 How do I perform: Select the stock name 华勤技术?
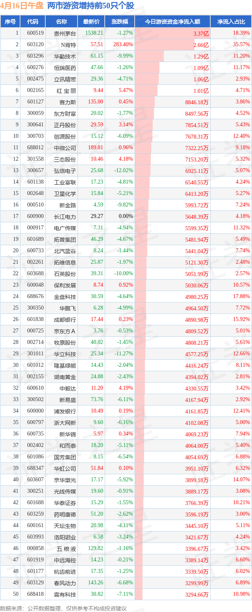point(65,56)
